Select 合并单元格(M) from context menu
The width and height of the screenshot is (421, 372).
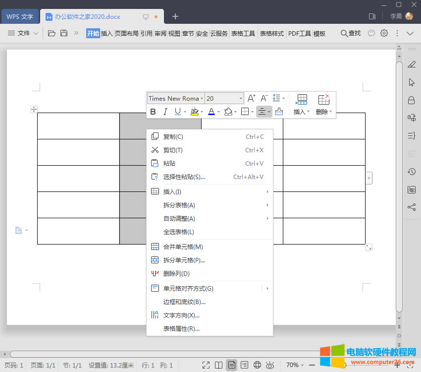pos(183,247)
